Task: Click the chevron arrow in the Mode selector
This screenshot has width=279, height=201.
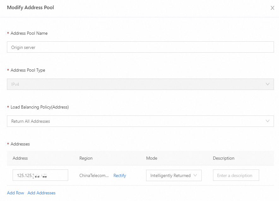Action: click(195, 175)
